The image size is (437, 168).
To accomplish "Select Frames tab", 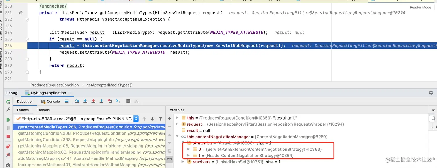I will 23,110.
